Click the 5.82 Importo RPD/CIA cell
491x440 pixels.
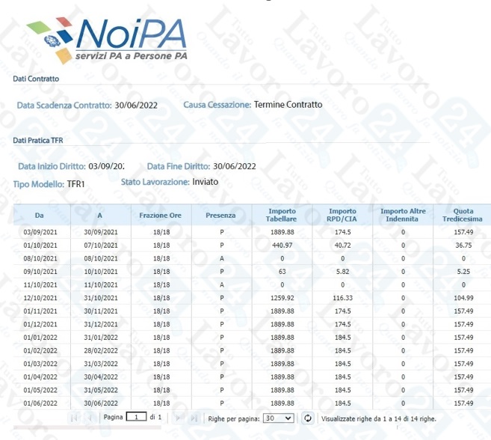pyautogui.click(x=342, y=272)
